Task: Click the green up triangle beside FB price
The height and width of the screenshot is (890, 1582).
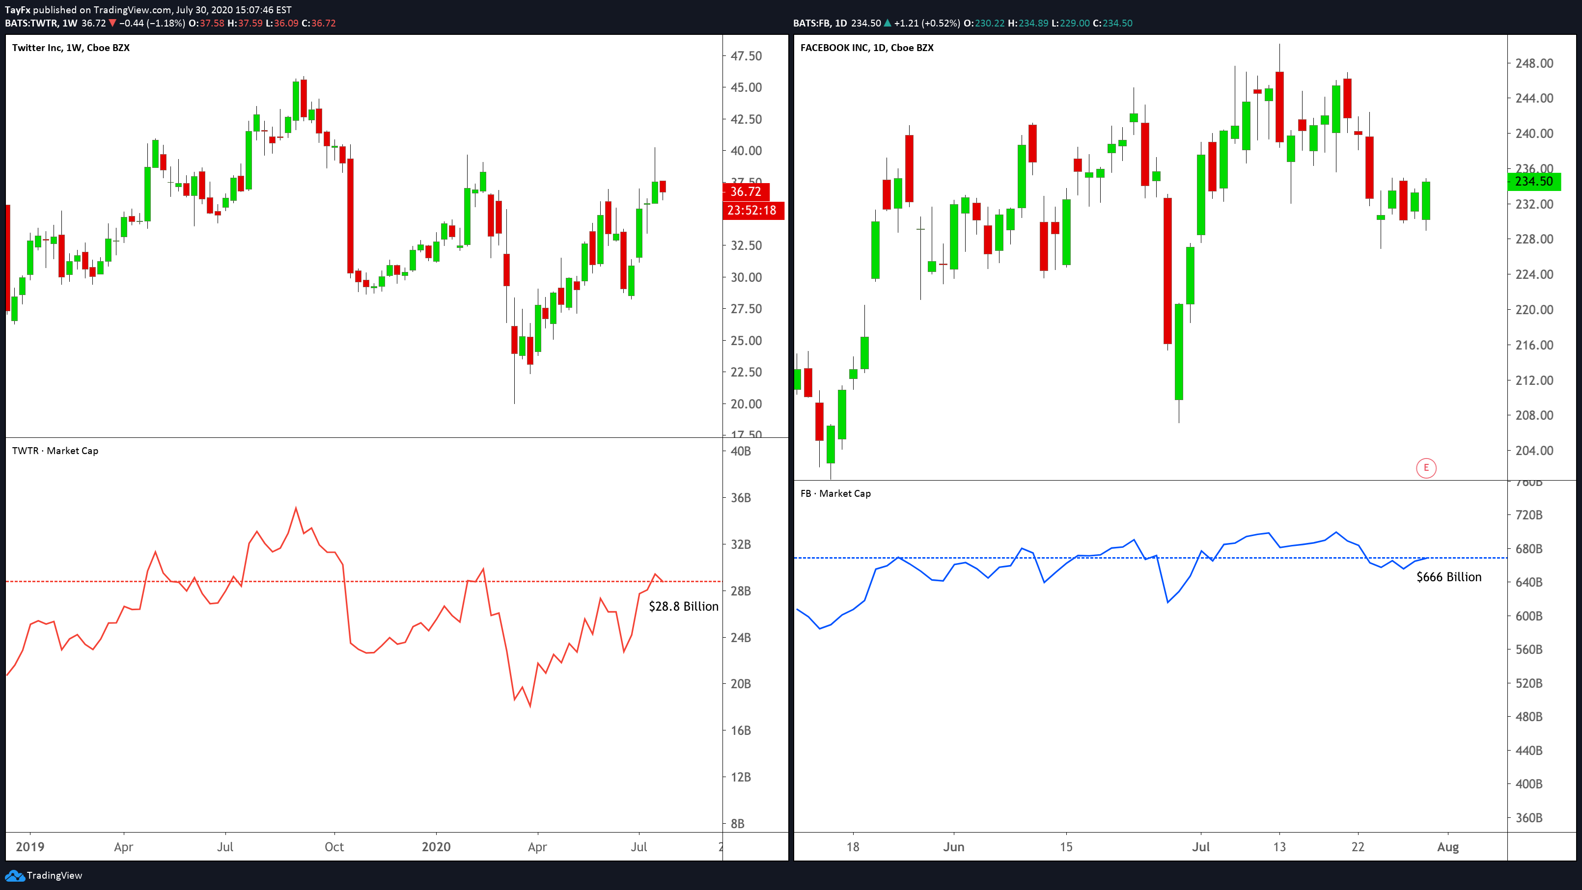Action: click(888, 24)
